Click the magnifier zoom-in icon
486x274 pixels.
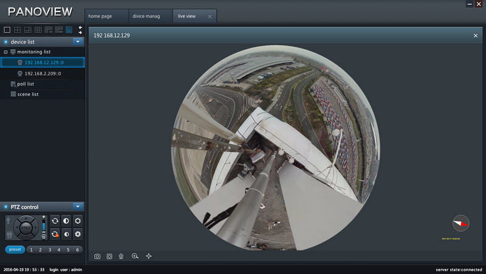[x=135, y=256]
